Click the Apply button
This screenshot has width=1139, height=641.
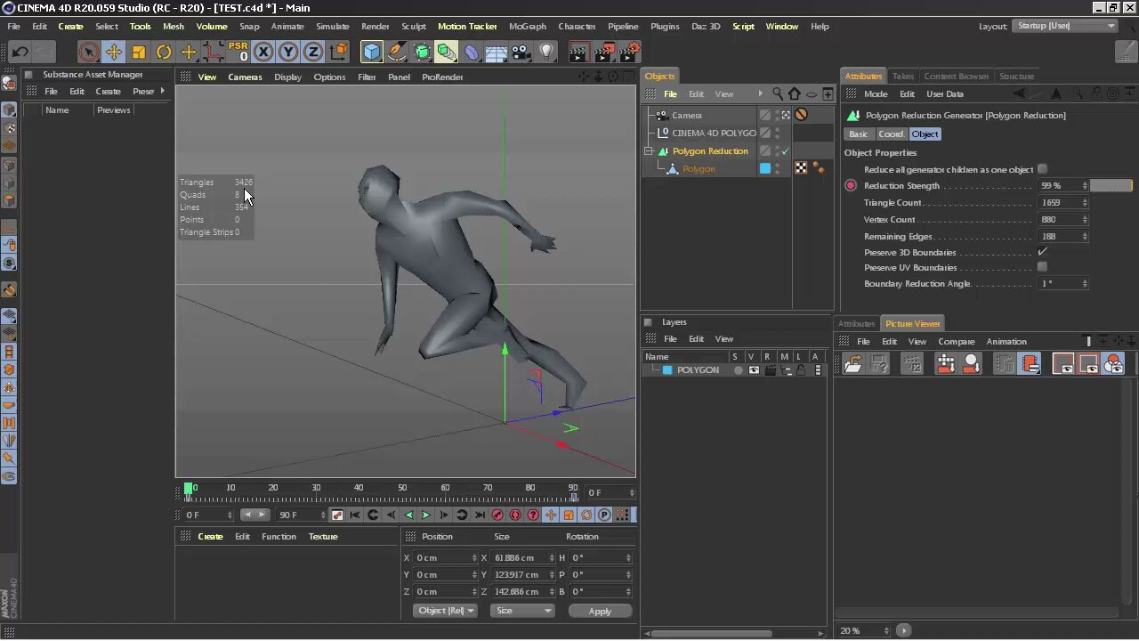coord(600,611)
